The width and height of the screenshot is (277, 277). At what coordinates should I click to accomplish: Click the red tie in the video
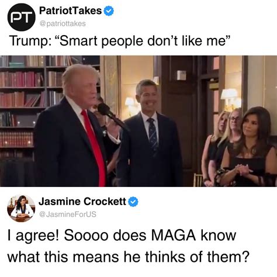tap(95, 147)
